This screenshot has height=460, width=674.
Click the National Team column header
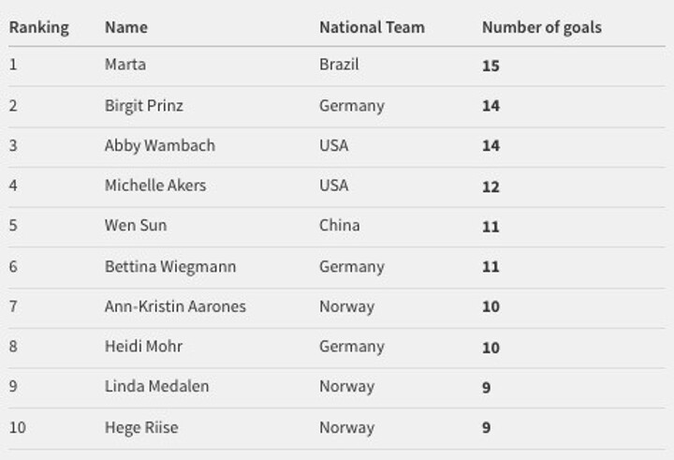pyautogui.click(x=372, y=27)
